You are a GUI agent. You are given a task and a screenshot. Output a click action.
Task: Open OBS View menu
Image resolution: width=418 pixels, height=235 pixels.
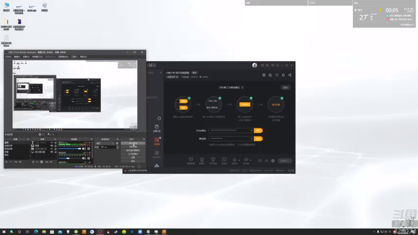[26, 57]
